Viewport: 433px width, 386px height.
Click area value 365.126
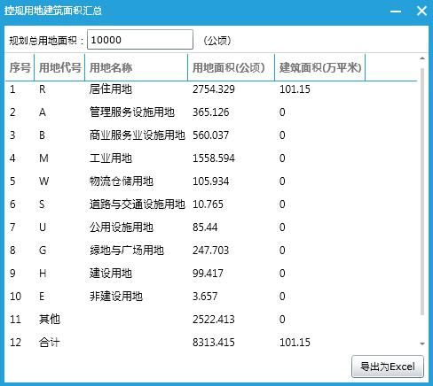211,112
